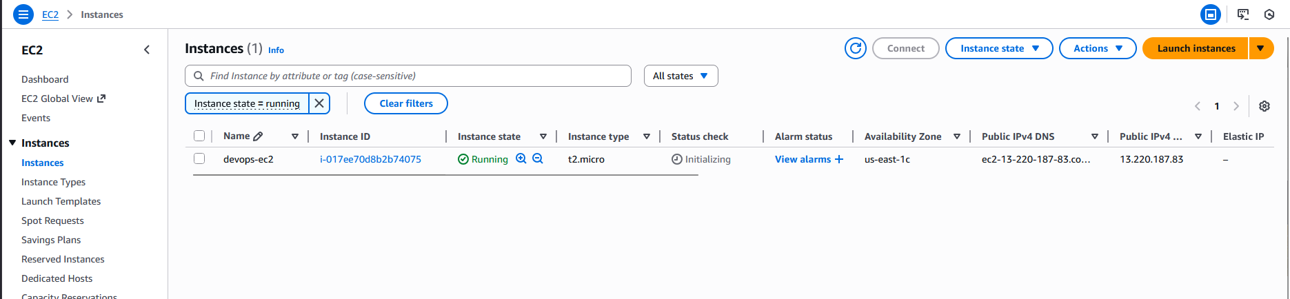Sort by Name column arrow
Viewport: 1290px width, 299px height.
coord(295,136)
